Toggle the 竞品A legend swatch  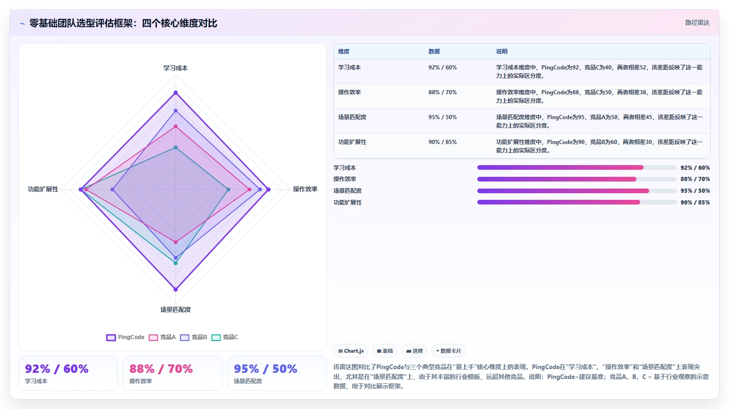point(153,337)
